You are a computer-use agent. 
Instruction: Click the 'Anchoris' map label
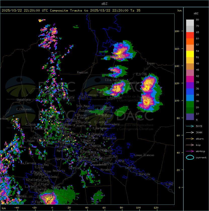pyautogui.click(x=59, y=171)
